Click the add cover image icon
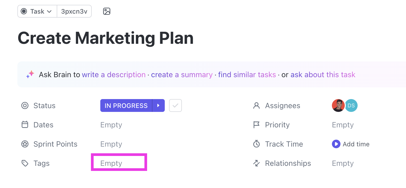Image resolution: width=406 pixels, height=188 pixels. coord(107,11)
